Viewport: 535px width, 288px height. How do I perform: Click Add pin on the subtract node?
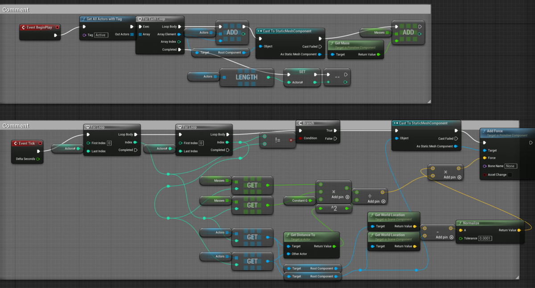(x=452, y=237)
